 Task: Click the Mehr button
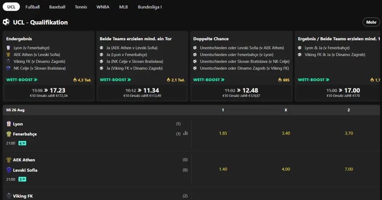tap(371, 22)
